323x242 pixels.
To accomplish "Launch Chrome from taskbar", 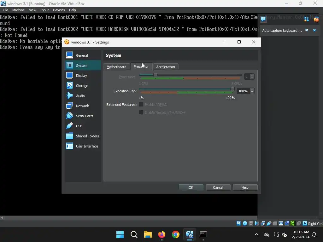I will [175, 234].
